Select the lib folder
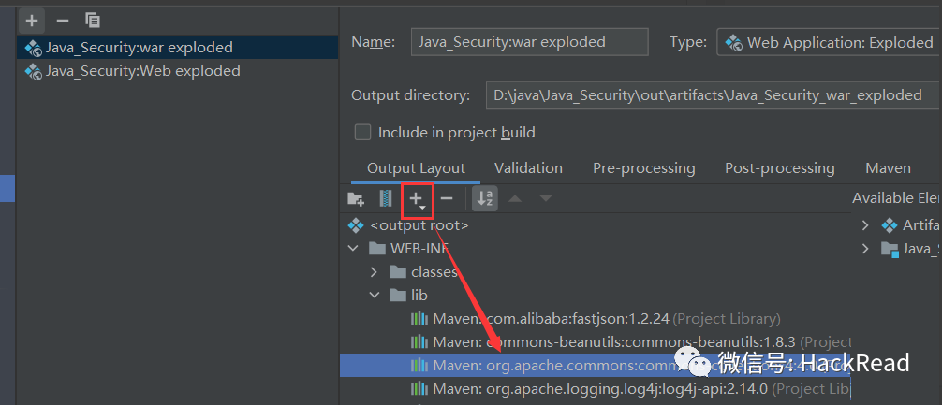The height and width of the screenshot is (405, 942). pyautogui.click(x=408, y=296)
